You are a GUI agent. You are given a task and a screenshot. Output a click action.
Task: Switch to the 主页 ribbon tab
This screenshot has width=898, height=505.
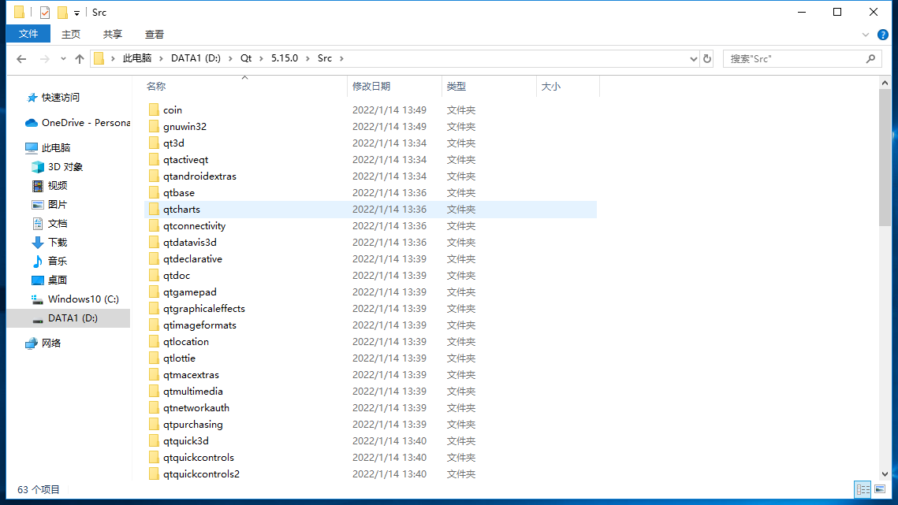tap(71, 35)
